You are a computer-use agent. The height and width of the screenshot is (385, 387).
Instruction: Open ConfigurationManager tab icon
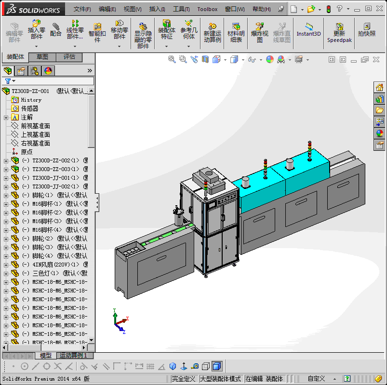[x=35, y=71]
